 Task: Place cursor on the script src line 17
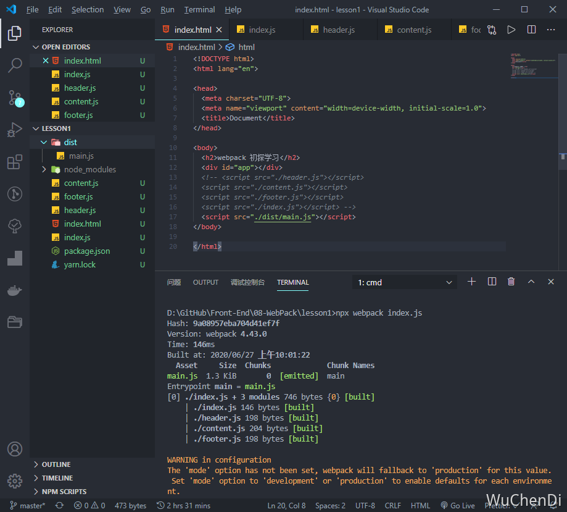(x=278, y=217)
